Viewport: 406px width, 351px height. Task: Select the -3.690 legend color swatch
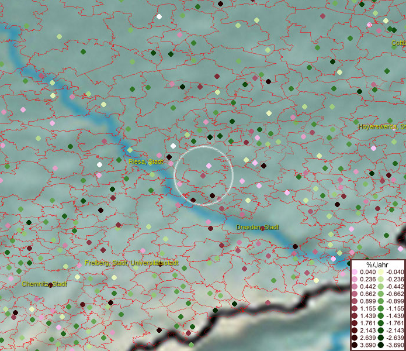pos(381,345)
